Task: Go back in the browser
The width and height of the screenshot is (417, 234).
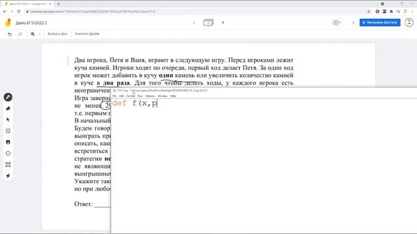Action: 5,12
